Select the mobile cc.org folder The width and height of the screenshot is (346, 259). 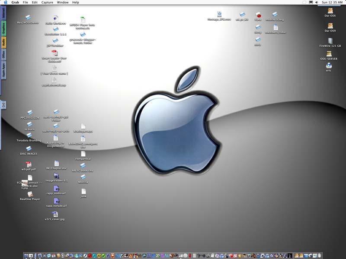(275, 16)
